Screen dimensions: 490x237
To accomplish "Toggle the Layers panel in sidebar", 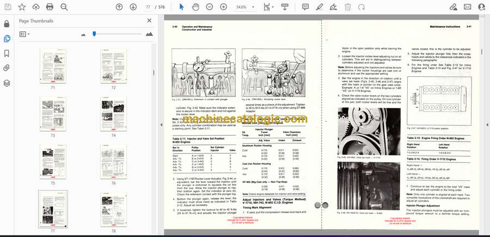I will [x=7, y=83].
